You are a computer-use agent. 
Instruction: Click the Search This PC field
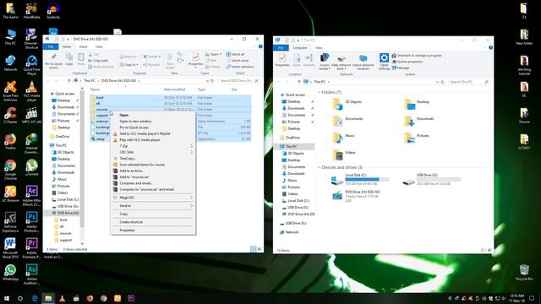(x=469, y=82)
